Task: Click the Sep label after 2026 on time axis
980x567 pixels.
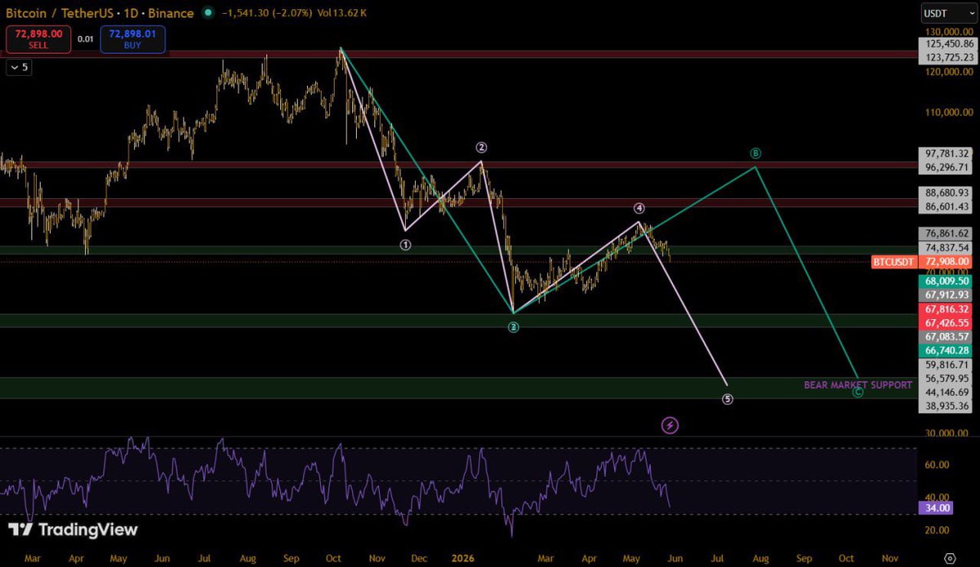Action: (803, 559)
